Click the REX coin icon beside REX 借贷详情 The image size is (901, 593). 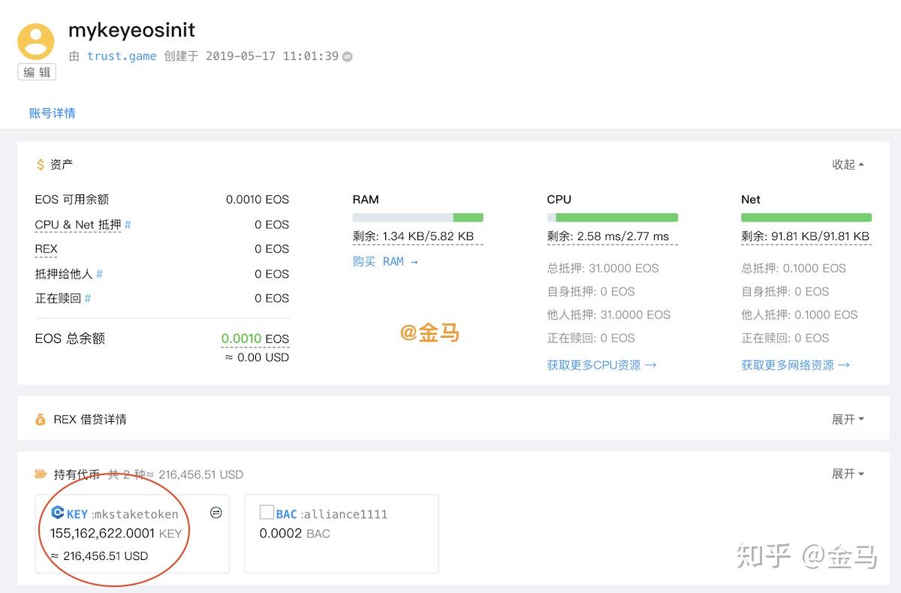point(41,420)
